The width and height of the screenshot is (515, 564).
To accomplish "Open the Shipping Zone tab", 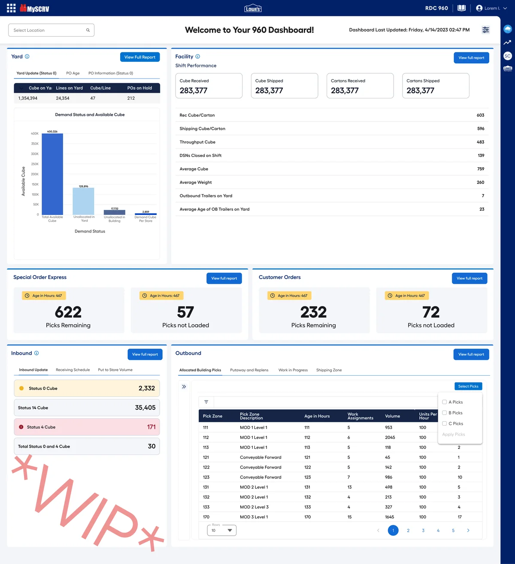I will (x=329, y=370).
